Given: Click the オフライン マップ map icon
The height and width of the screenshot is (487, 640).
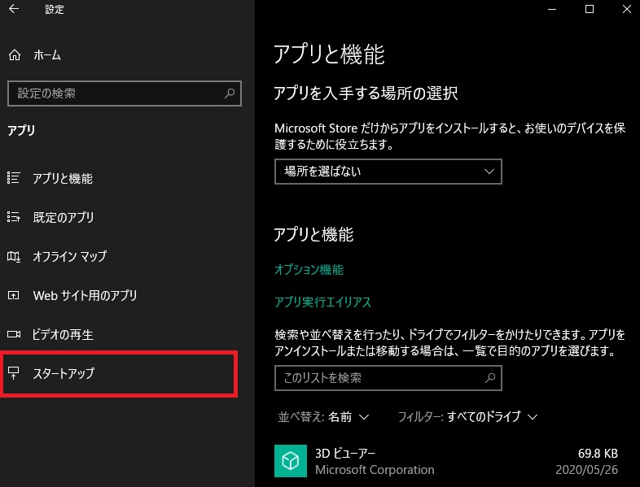Looking at the screenshot, I should click(x=14, y=256).
